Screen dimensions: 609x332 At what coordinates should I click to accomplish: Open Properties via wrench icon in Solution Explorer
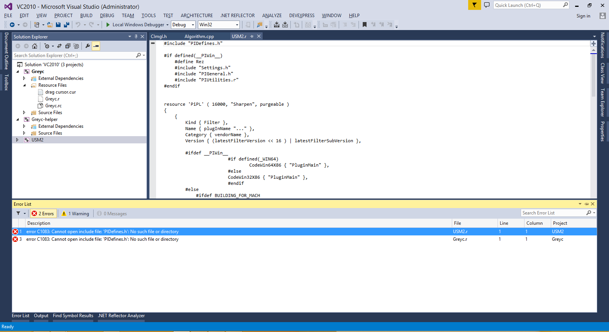point(88,46)
